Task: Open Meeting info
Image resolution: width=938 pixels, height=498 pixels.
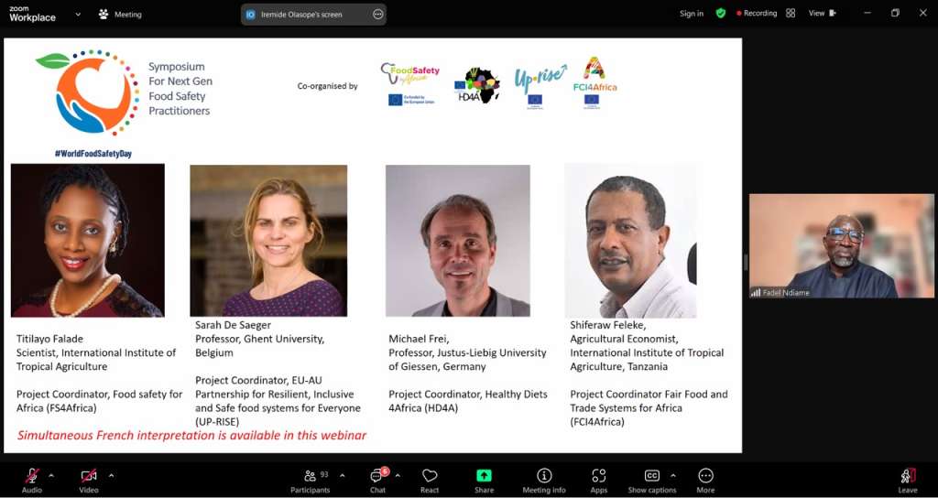Action: click(544, 480)
